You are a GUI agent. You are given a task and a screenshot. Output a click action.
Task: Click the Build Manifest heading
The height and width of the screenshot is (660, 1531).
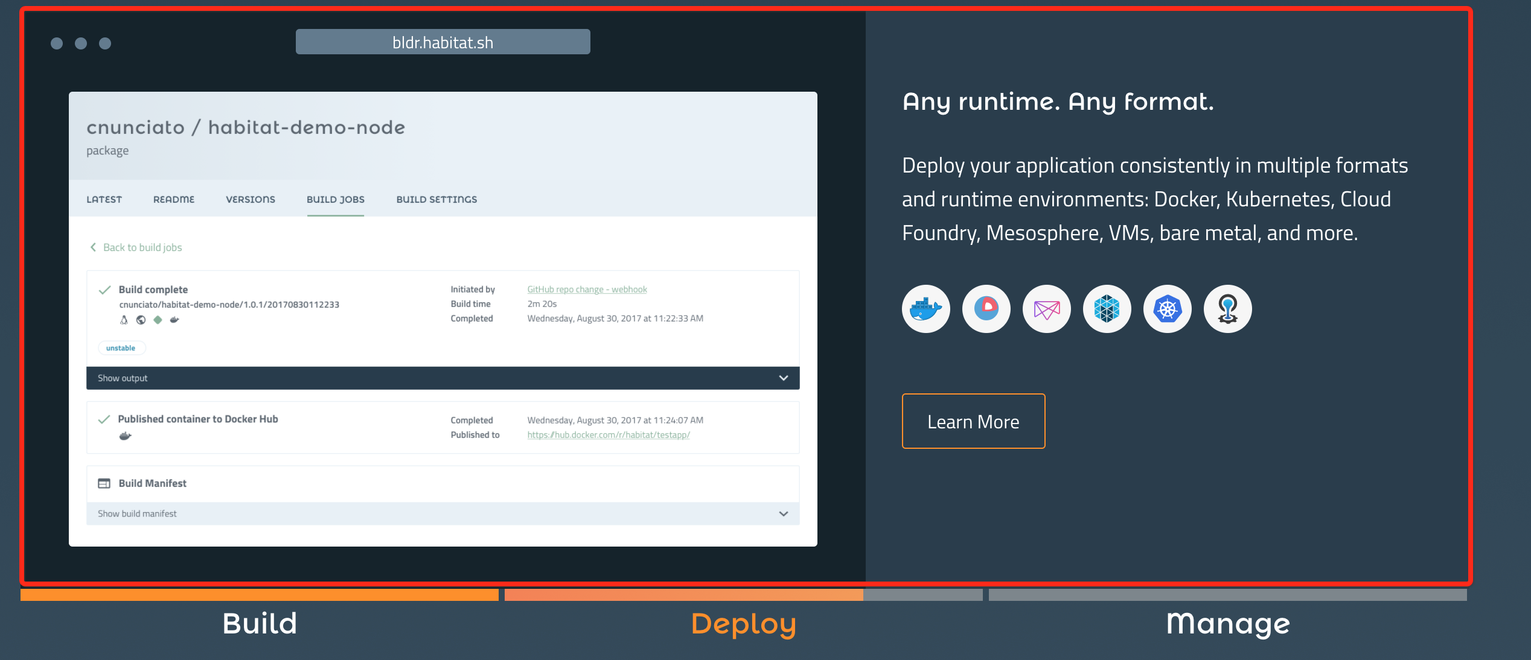click(153, 483)
